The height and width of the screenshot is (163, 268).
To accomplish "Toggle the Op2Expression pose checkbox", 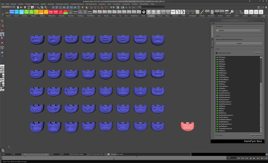I will coord(217,95).
